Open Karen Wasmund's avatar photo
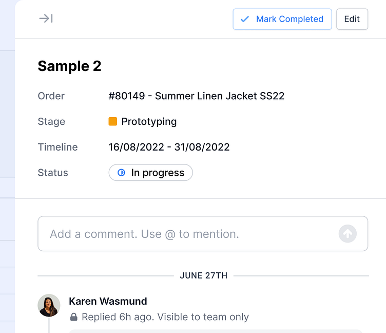This screenshot has height=333, width=386. [49, 305]
